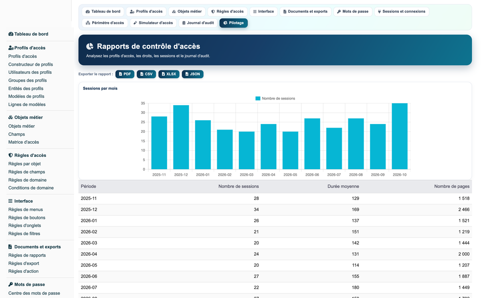Open Constructeur de profils in the sidebar
The image size is (481, 298).
point(30,64)
